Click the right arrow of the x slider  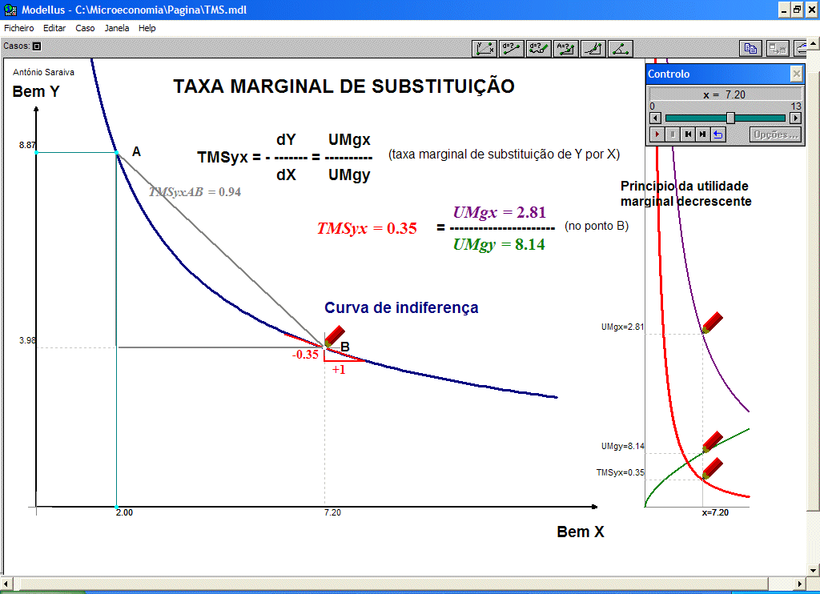pos(795,118)
